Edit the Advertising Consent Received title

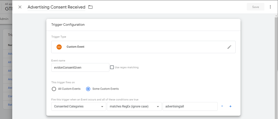tap(56, 7)
